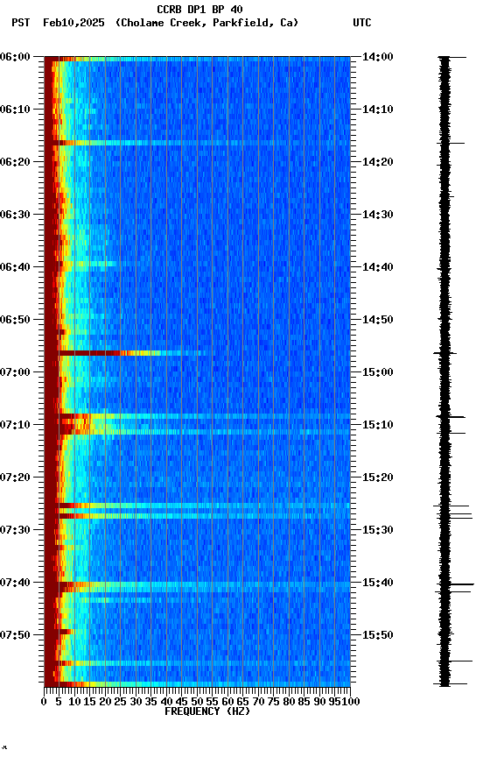Click the PST time label '07:00'
The height and width of the screenshot is (757, 483).
click(x=15, y=372)
